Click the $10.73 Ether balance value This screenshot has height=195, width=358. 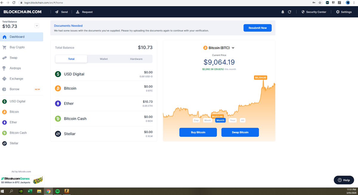click(148, 102)
